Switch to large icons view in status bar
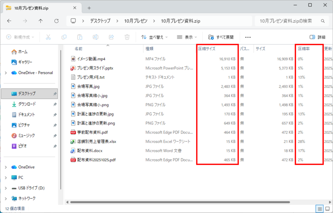 [327, 208]
